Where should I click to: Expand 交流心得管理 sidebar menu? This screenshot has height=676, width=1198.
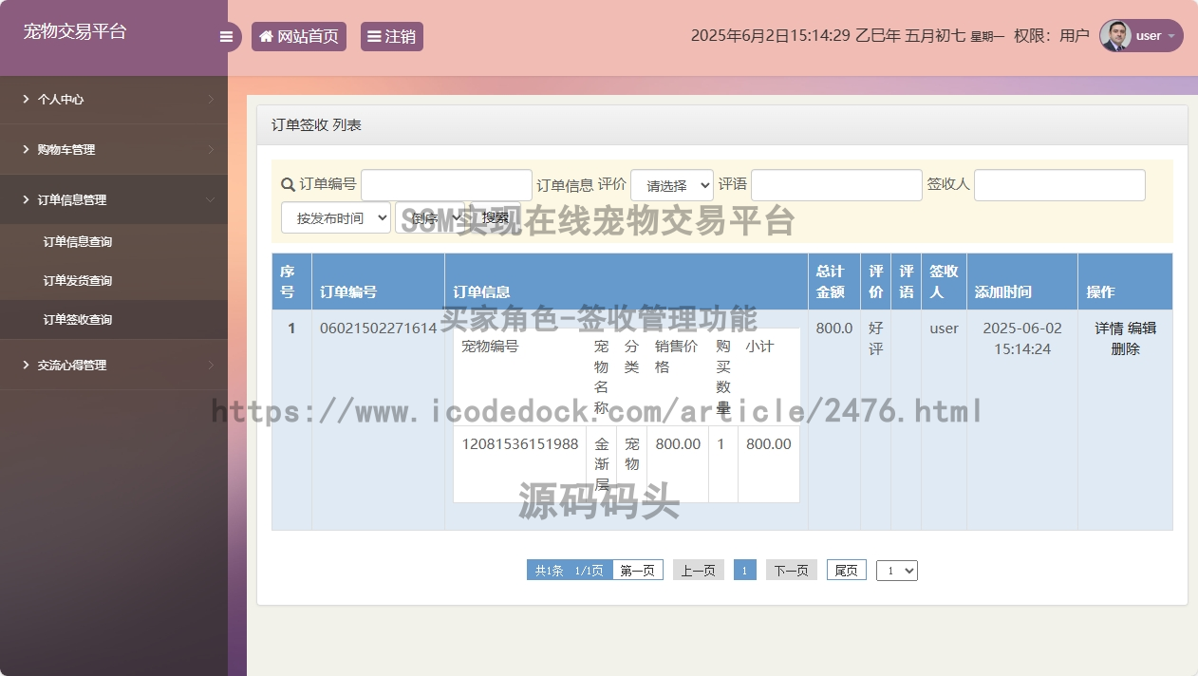click(x=114, y=365)
